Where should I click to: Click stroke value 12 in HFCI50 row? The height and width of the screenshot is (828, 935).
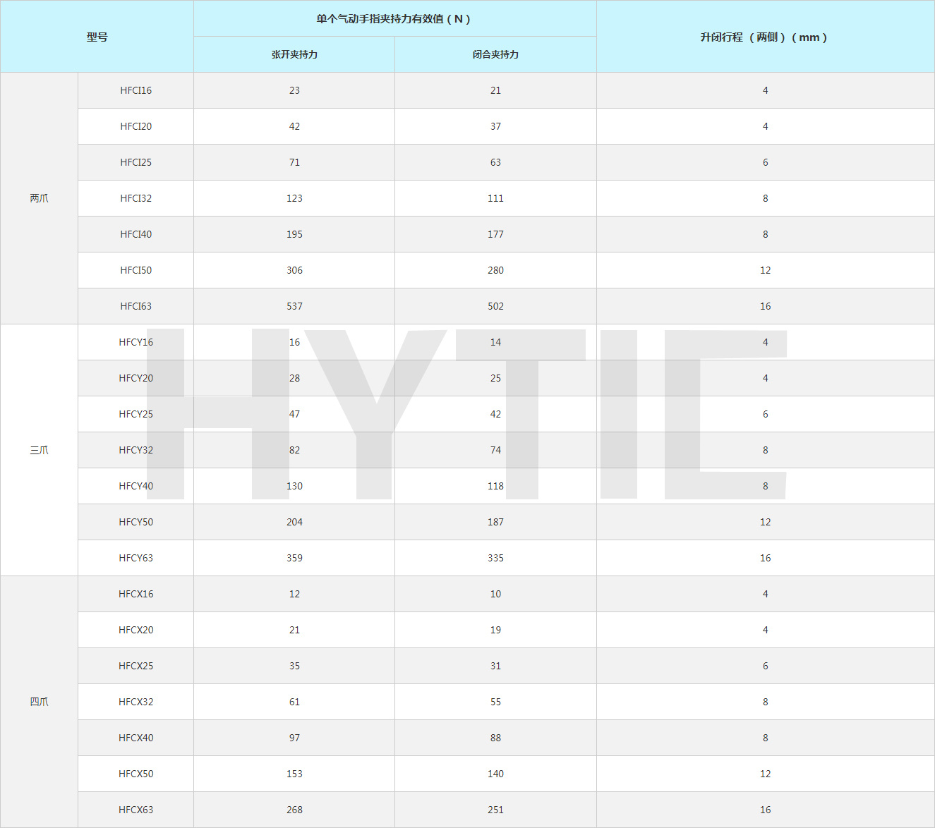(x=766, y=270)
